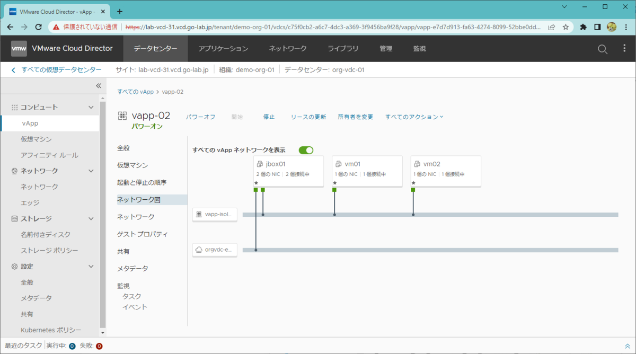
Task: Open タスク under 監視
Action: [x=131, y=296]
